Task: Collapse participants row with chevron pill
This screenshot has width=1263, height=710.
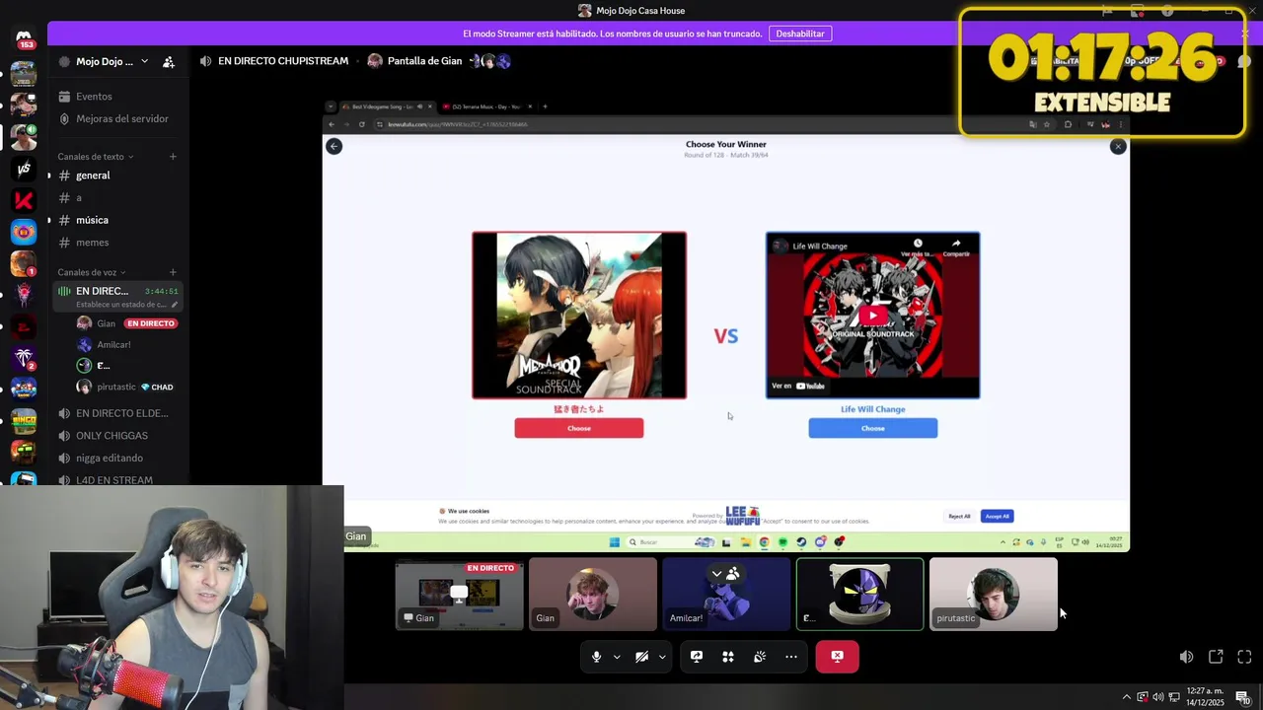Action: click(726, 573)
